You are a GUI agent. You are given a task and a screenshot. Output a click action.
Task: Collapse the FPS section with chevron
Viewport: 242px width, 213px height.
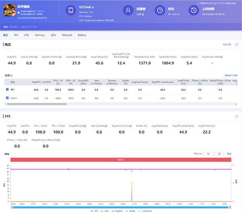pos(237,116)
